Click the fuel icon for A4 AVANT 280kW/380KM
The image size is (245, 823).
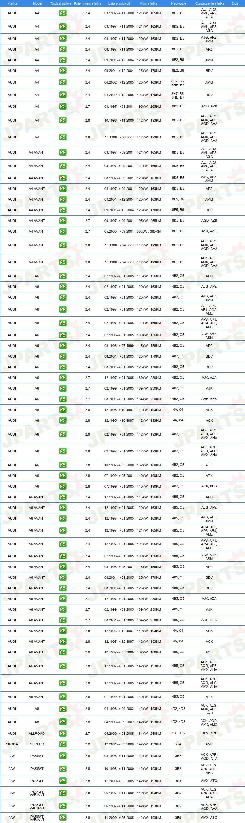(63, 231)
